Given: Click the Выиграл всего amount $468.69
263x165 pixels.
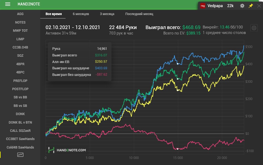Looking at the screenshot, I should coord(191,27).
